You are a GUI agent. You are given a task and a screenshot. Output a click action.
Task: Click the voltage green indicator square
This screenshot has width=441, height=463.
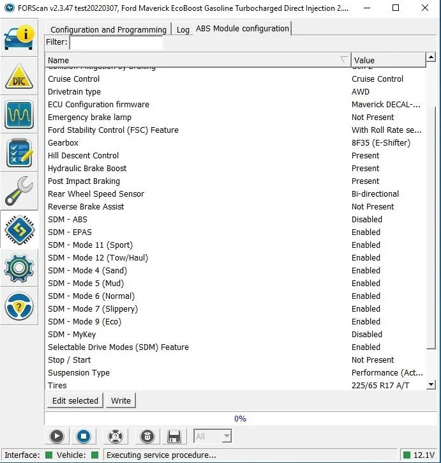click(x=407, y=455)
